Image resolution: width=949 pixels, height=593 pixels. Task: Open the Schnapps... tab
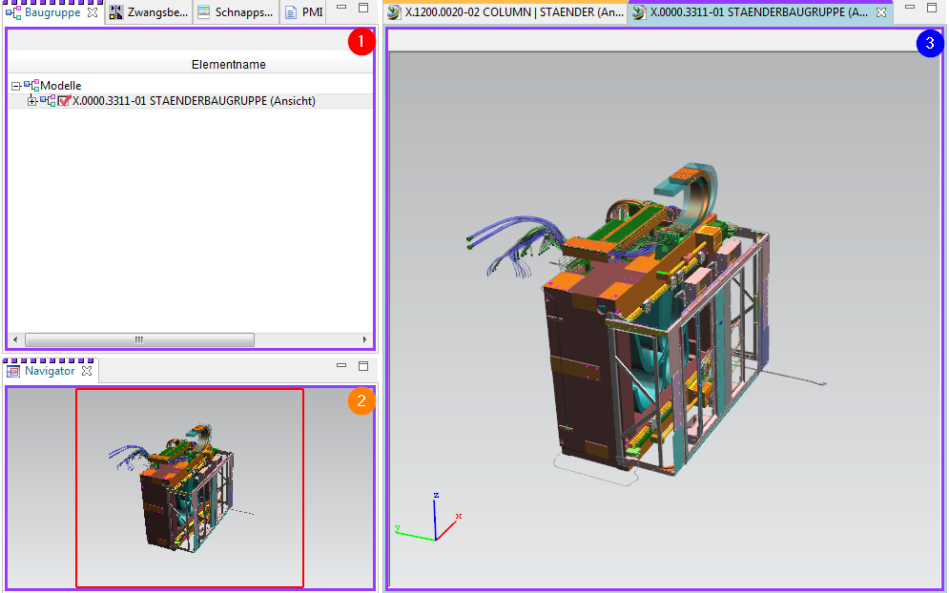pos(237,12)
